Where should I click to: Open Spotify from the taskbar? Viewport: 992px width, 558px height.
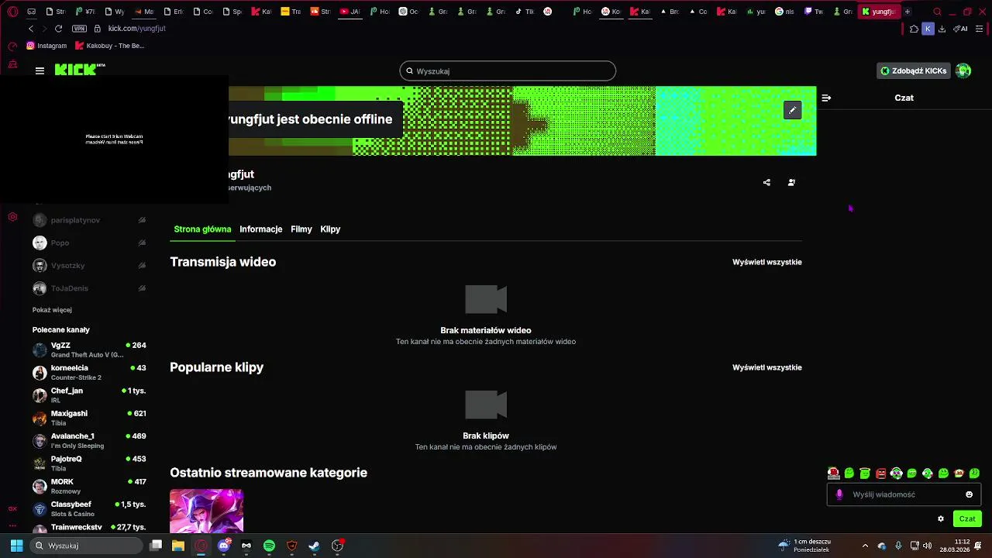pos(269,546)
